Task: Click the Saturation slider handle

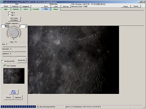Action: click(15, 52)
